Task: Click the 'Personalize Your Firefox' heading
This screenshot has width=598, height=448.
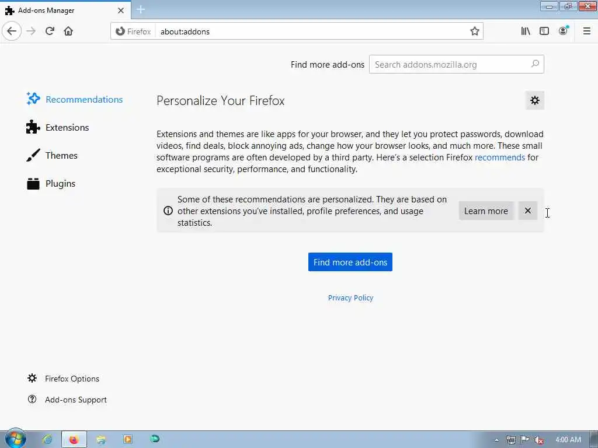Action: [220, 100]
